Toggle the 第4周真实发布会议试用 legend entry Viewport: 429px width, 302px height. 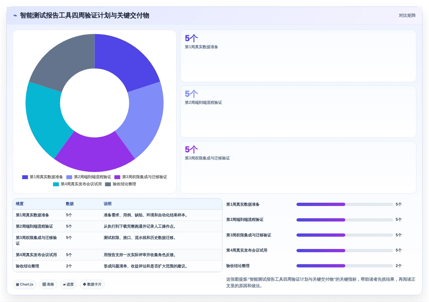[77, 184]
